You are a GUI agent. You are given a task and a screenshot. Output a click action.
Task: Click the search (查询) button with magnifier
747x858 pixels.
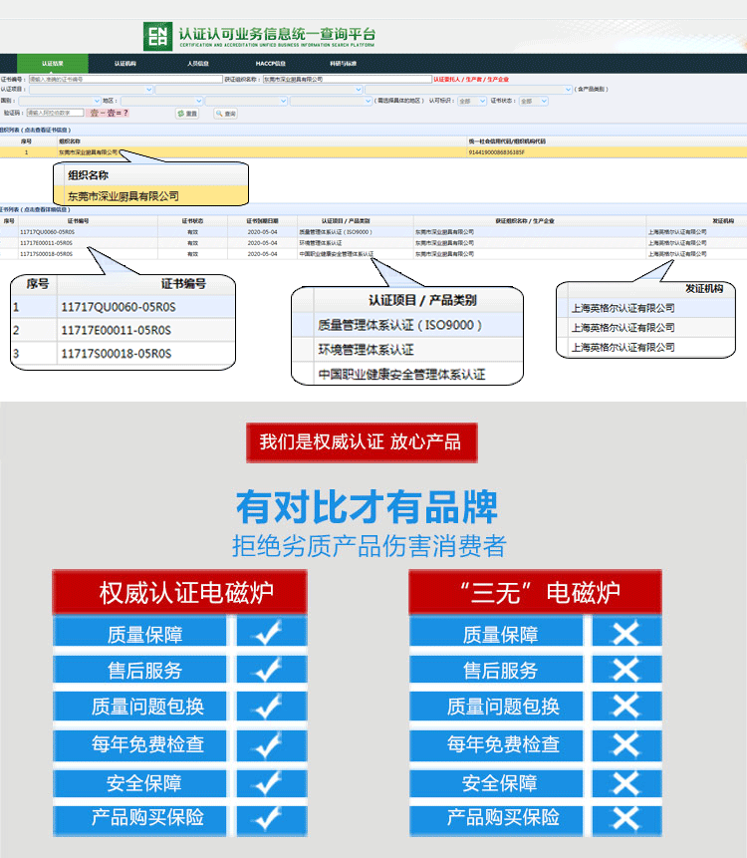tap(225, 114)
